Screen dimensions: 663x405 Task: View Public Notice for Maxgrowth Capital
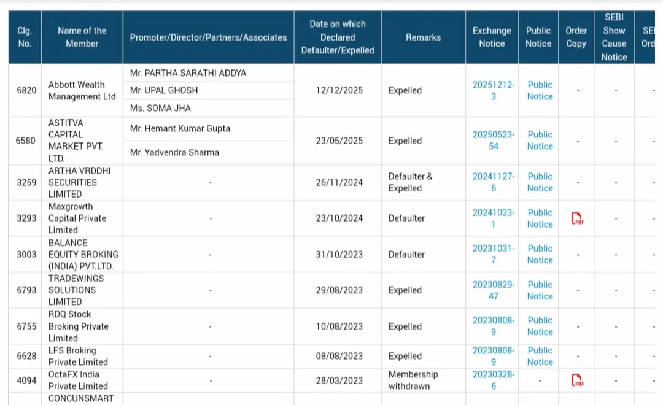pos(538,218)
